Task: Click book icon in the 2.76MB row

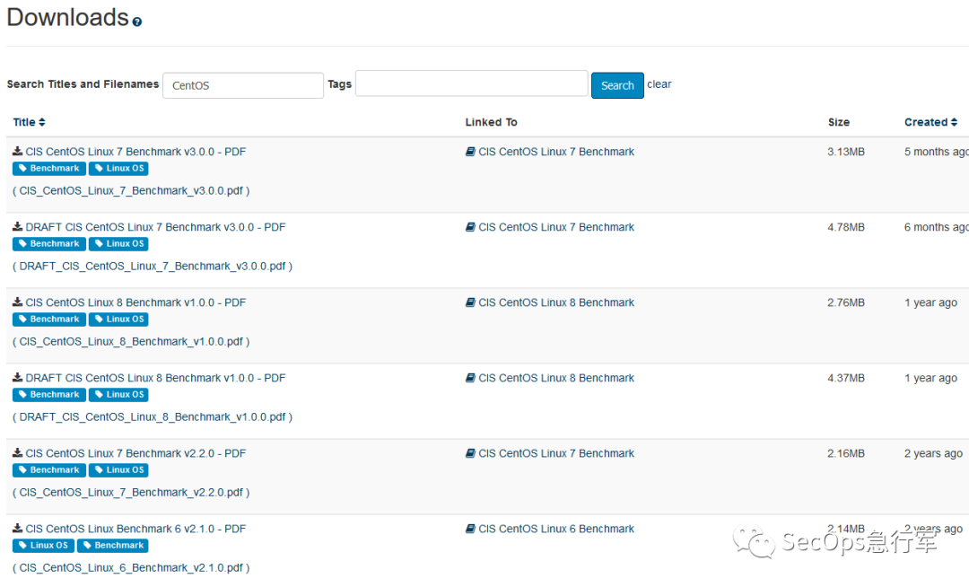Action: pyautogui.click(x=470, y=302)
